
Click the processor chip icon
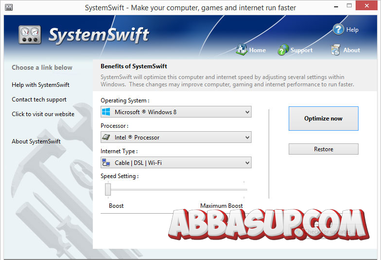pos(106,137)
